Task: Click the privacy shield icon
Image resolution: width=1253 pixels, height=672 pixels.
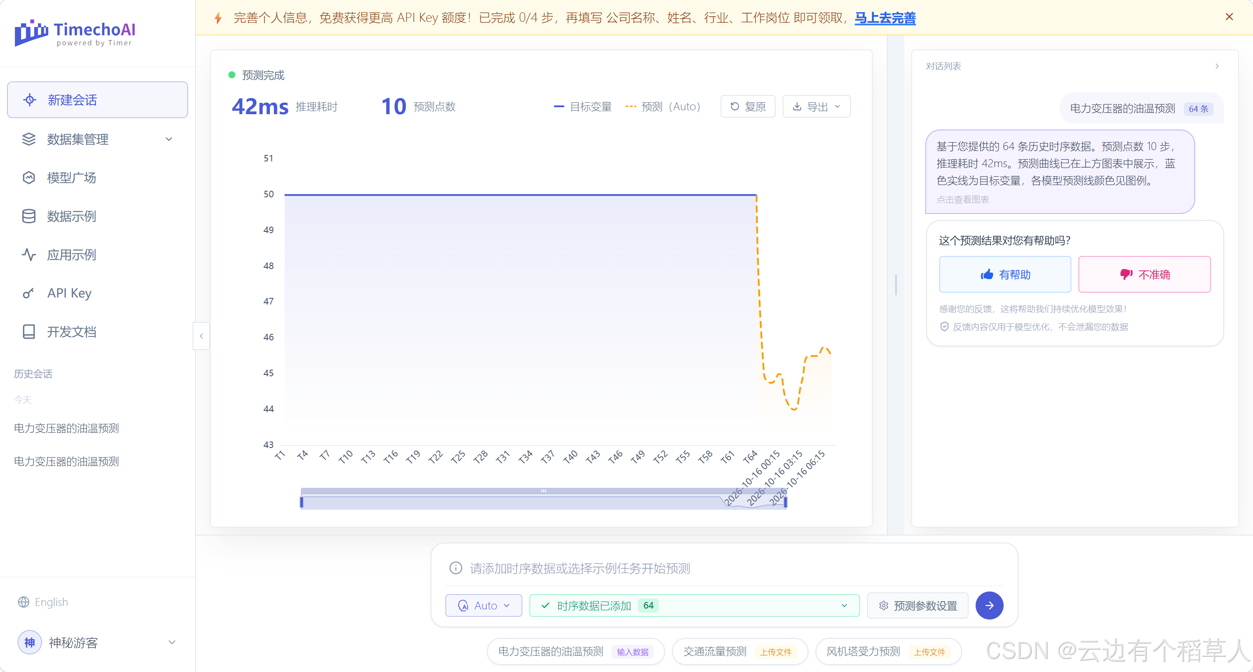Action: click(x=944, y=326)
